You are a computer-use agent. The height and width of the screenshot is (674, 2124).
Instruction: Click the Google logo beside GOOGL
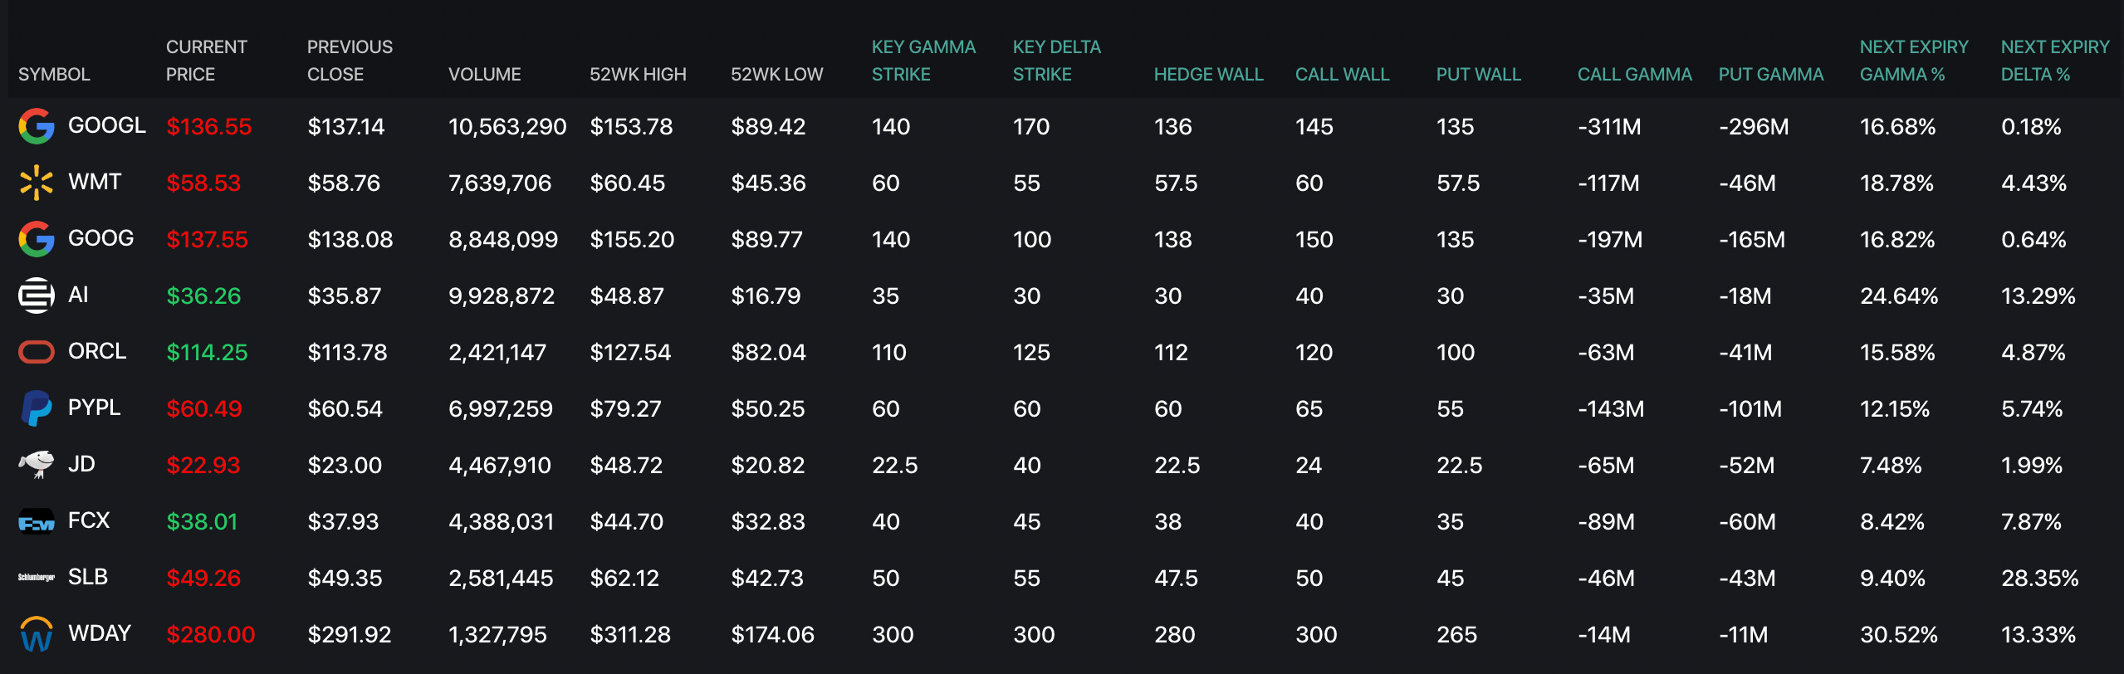click(x=37, y=126)
